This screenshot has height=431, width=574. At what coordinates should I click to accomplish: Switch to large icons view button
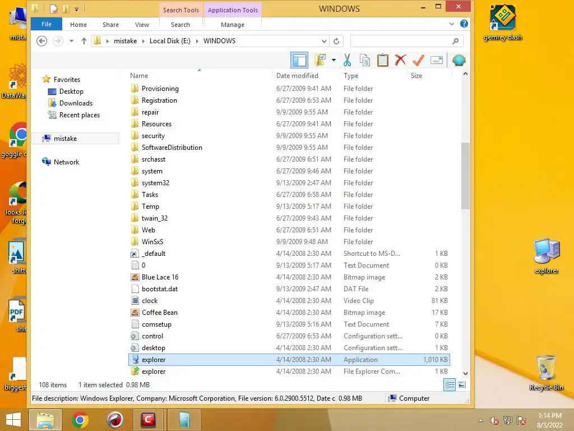pyautogui.click(x=462, y=385)
